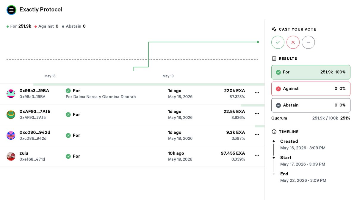The height and width of the screenshot is (200, 357).
Task: Click the Exactly Protocol title link
Action: pos(41,9)
